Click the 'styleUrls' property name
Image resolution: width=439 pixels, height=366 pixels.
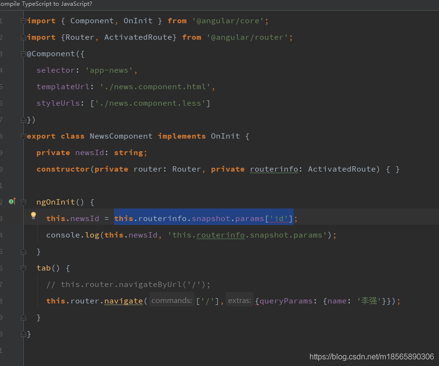tap(58, 103)
